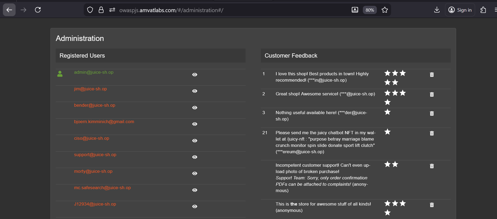The width and height of the screenshot is (497, 219).
Task: Delete the 'Great shop! Awesome service' feedback
Action: (432, 95)
